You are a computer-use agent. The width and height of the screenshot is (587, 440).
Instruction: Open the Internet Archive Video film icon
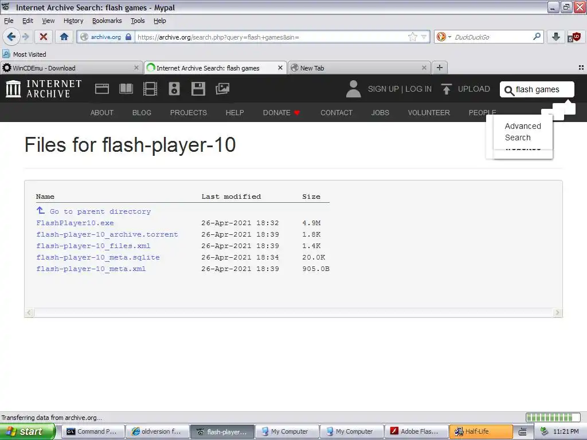[x=150, y=89]
